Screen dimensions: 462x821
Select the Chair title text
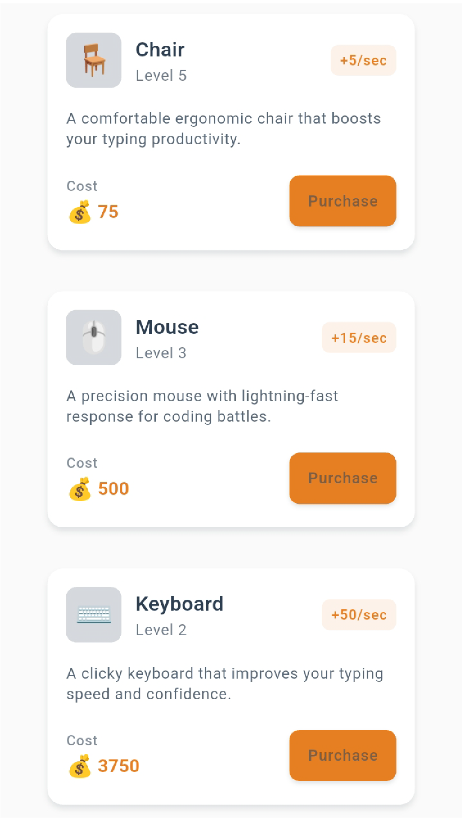pos(160,50)
